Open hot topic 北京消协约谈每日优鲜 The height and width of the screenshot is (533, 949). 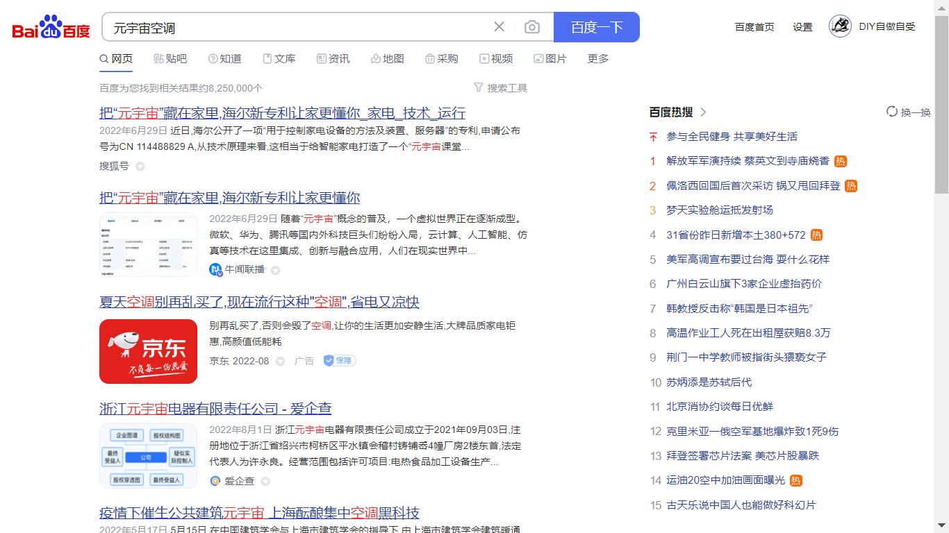click(x=720, y=407)
